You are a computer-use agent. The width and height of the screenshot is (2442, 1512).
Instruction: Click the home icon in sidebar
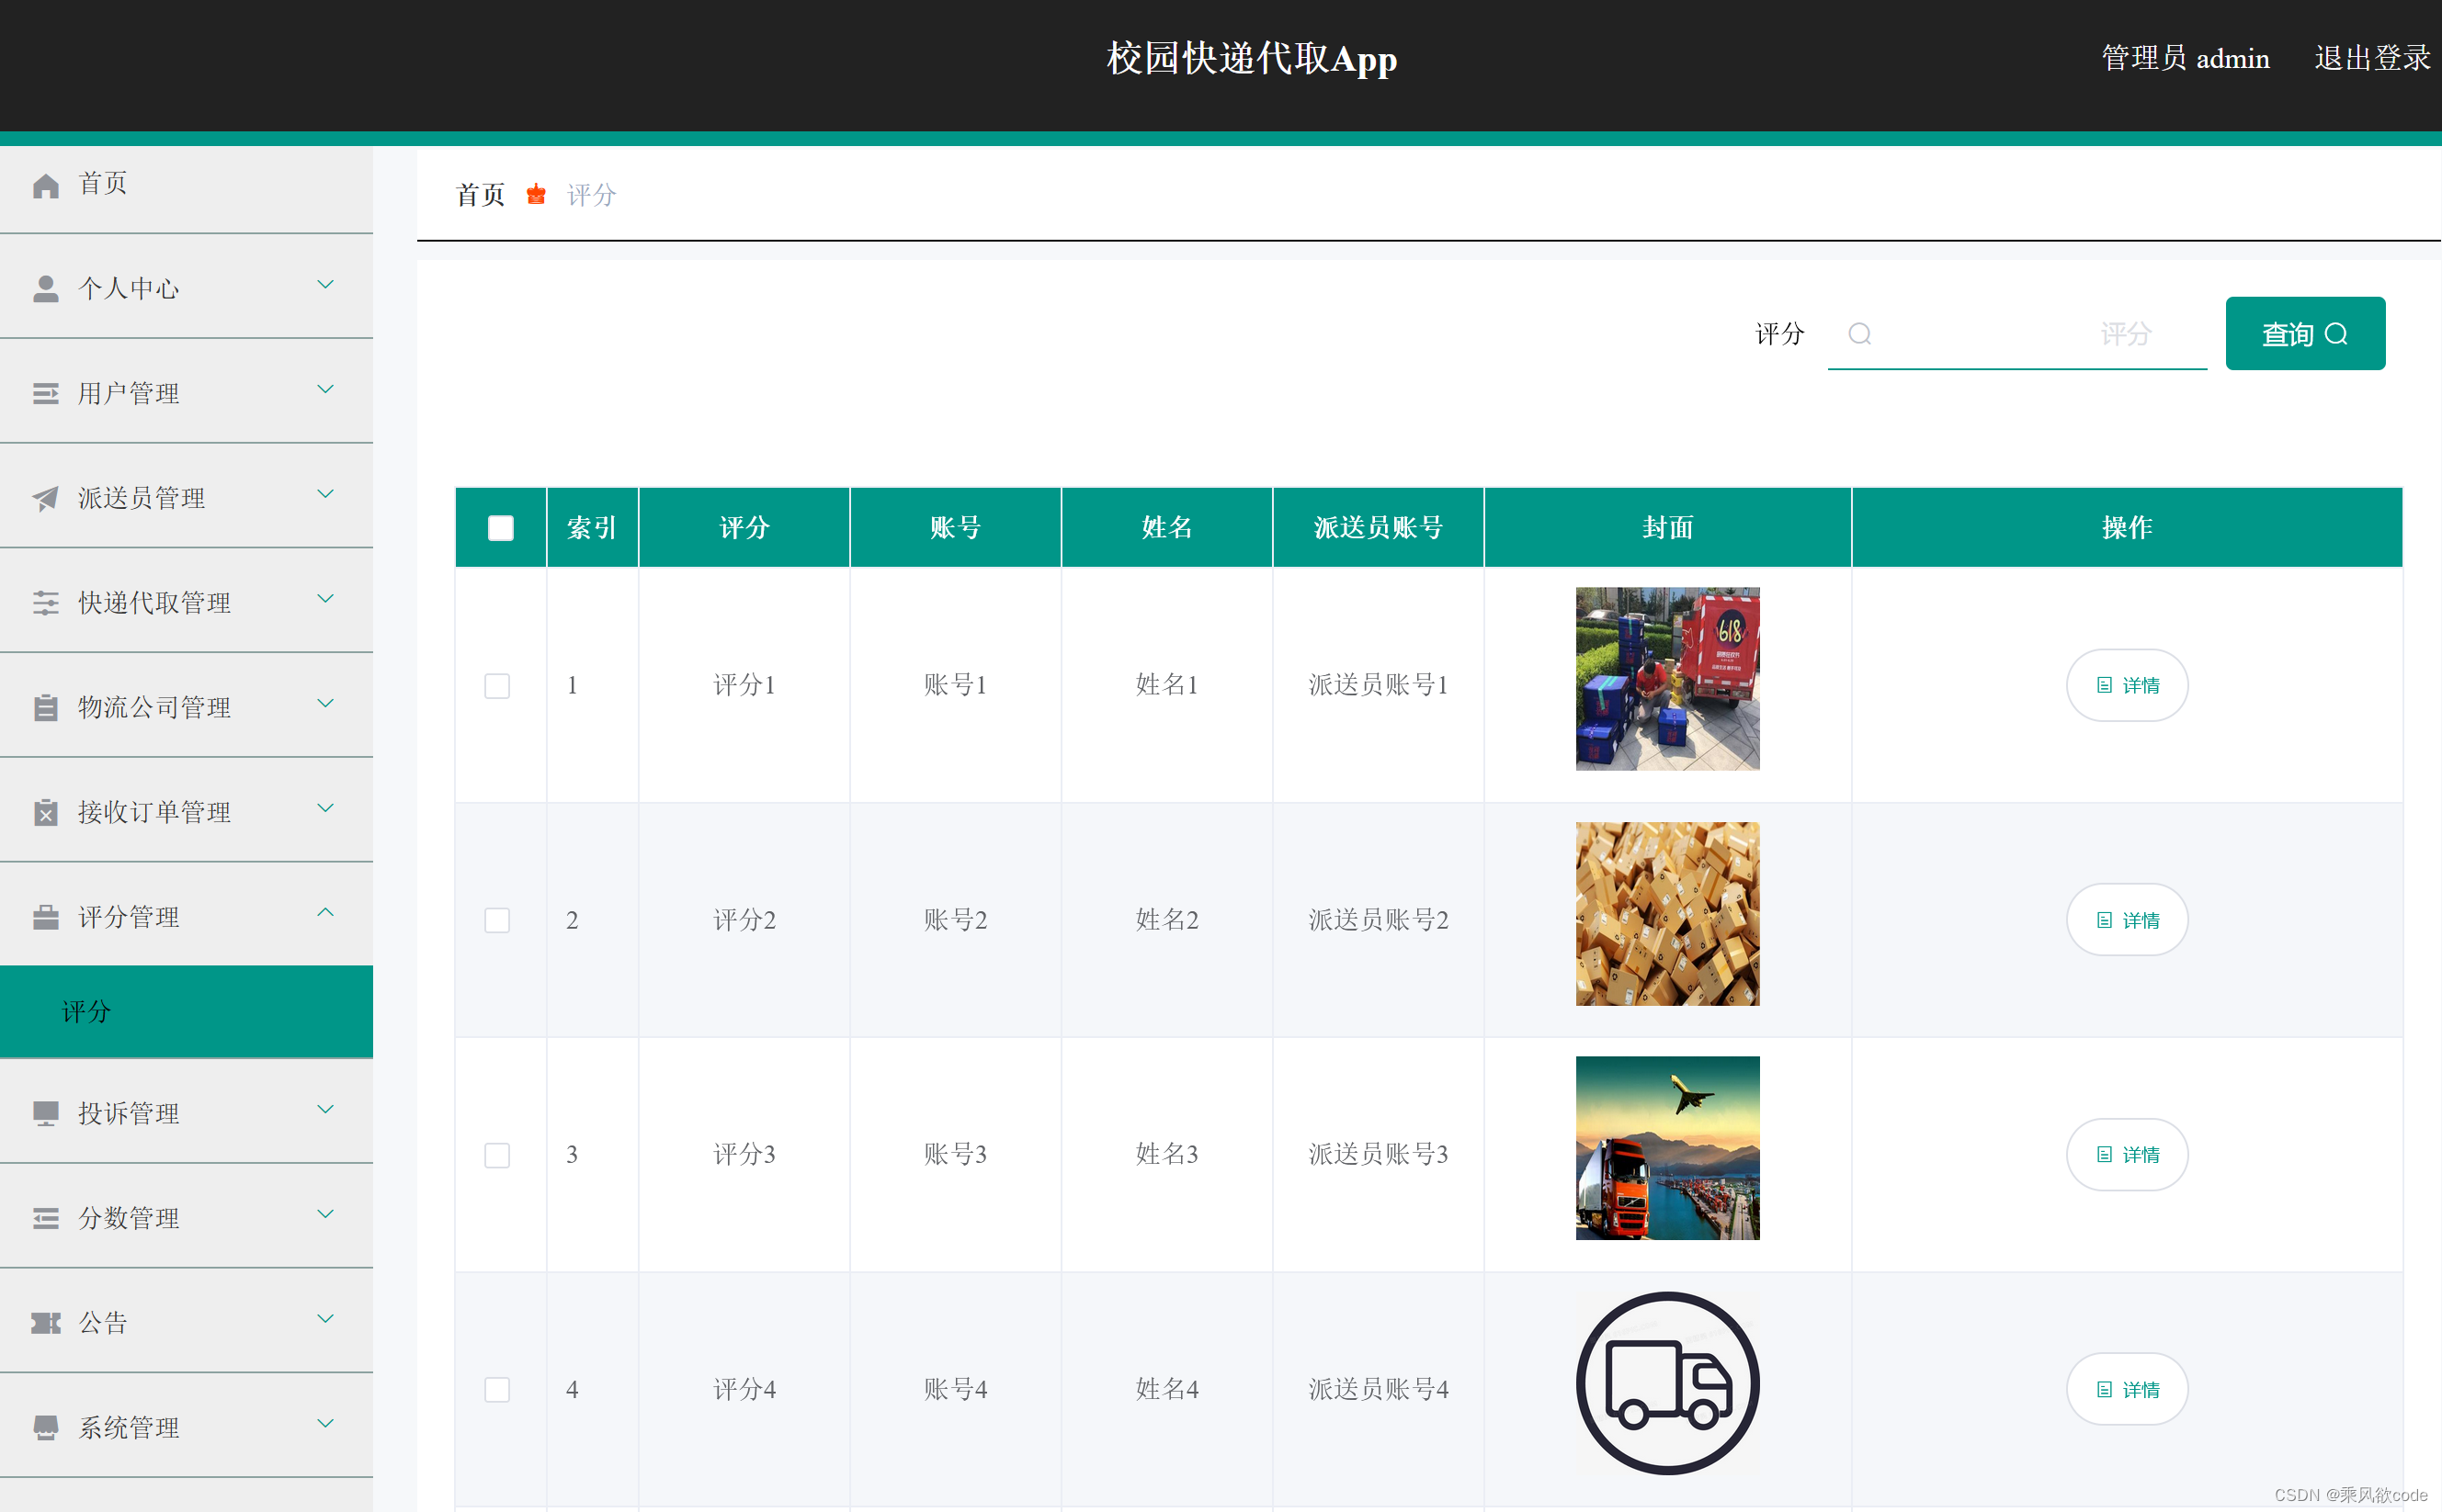(45, 185)
